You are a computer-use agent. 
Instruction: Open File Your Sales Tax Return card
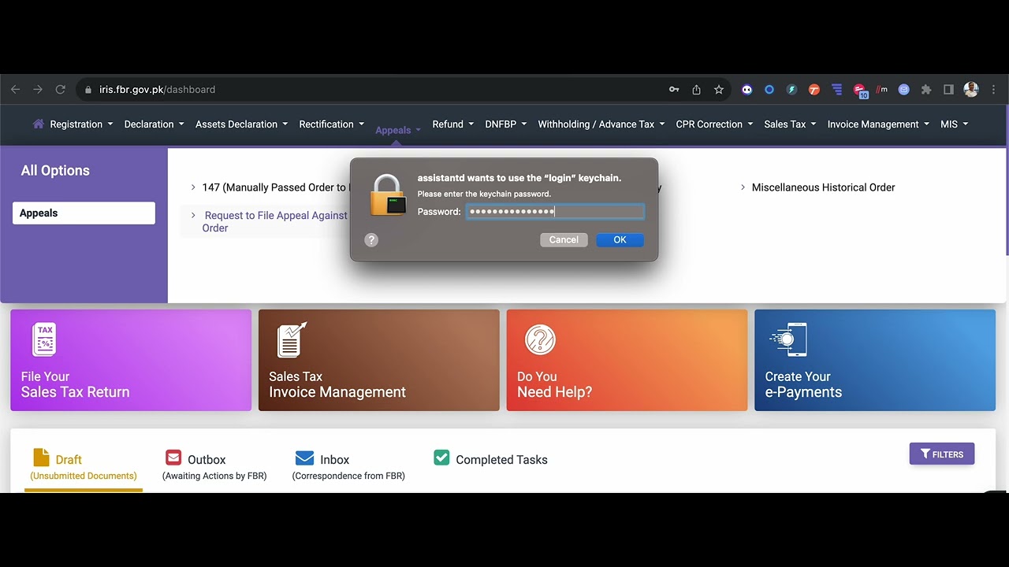pyautogui.click(x=131, y=360)
